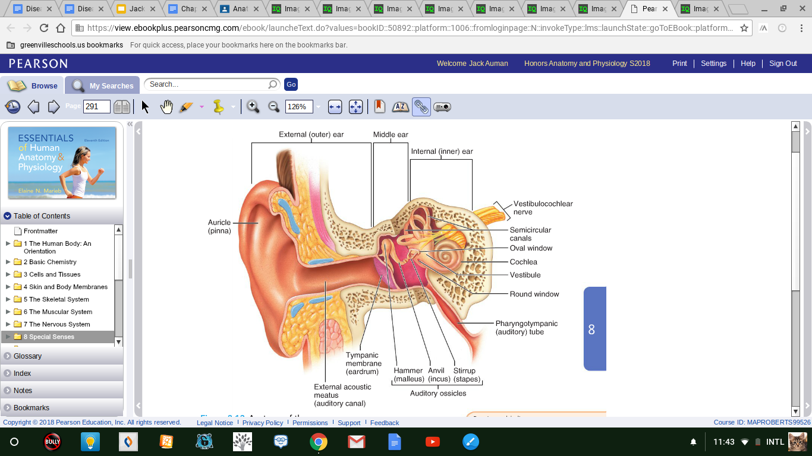Screen dimensions: 812x456
Task: Expand the Glossary panel
Action: coord(62,356)
